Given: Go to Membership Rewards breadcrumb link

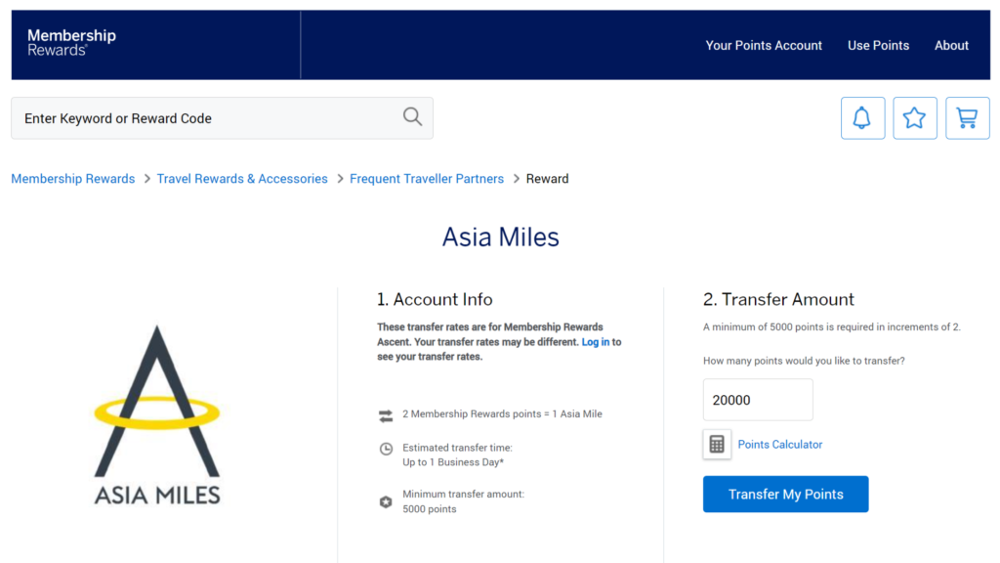Looking at the screenshot, I should point(73,179).
